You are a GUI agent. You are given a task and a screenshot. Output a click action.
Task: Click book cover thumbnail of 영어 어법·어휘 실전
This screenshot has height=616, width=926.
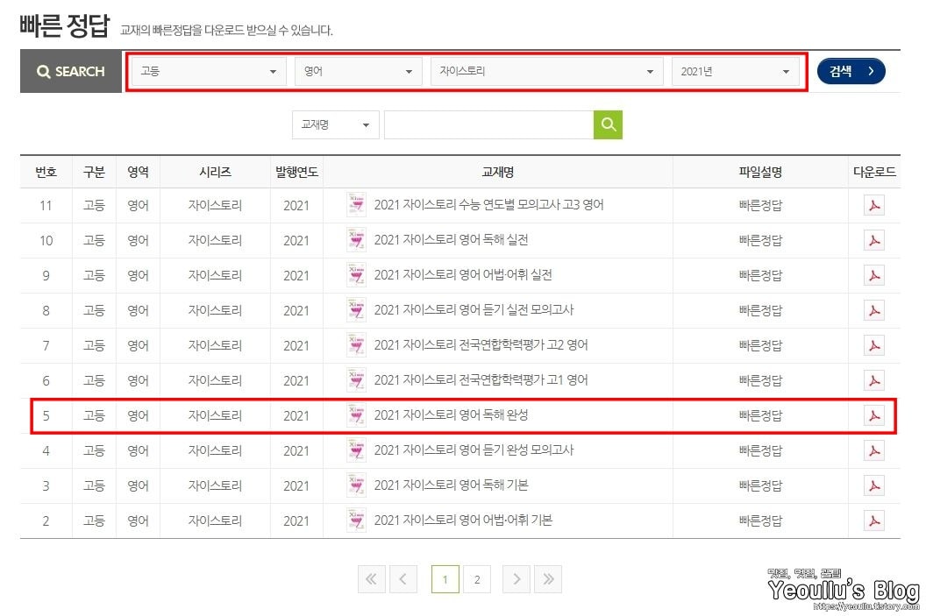(x=356, y=275)
